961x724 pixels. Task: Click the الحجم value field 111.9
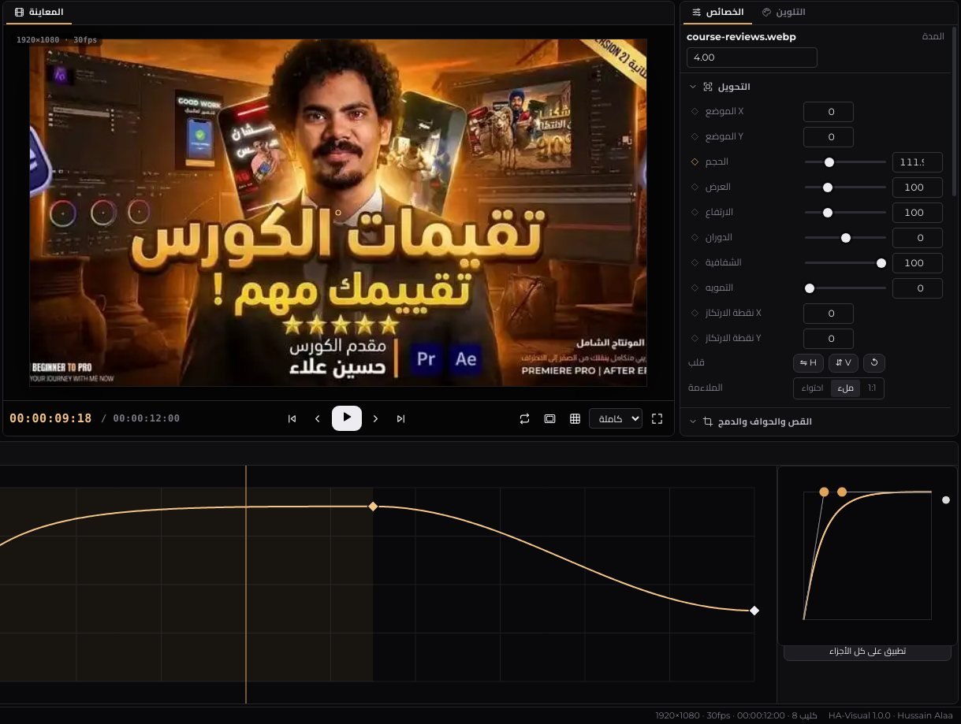click(918, 162)
